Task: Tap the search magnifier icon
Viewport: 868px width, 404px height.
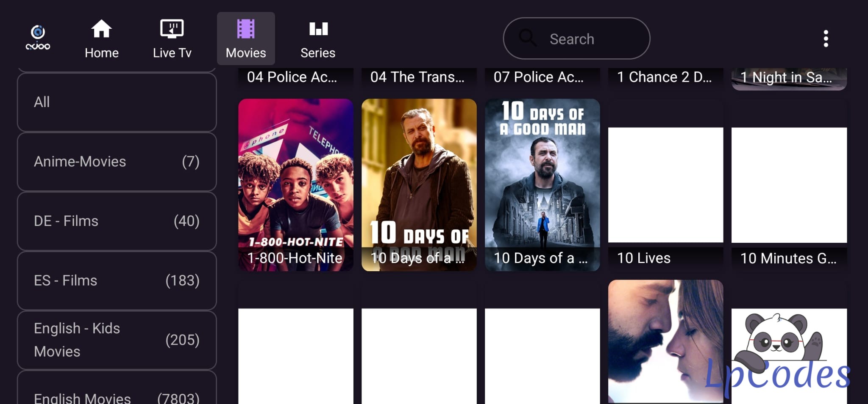Action: pos(528,38)
